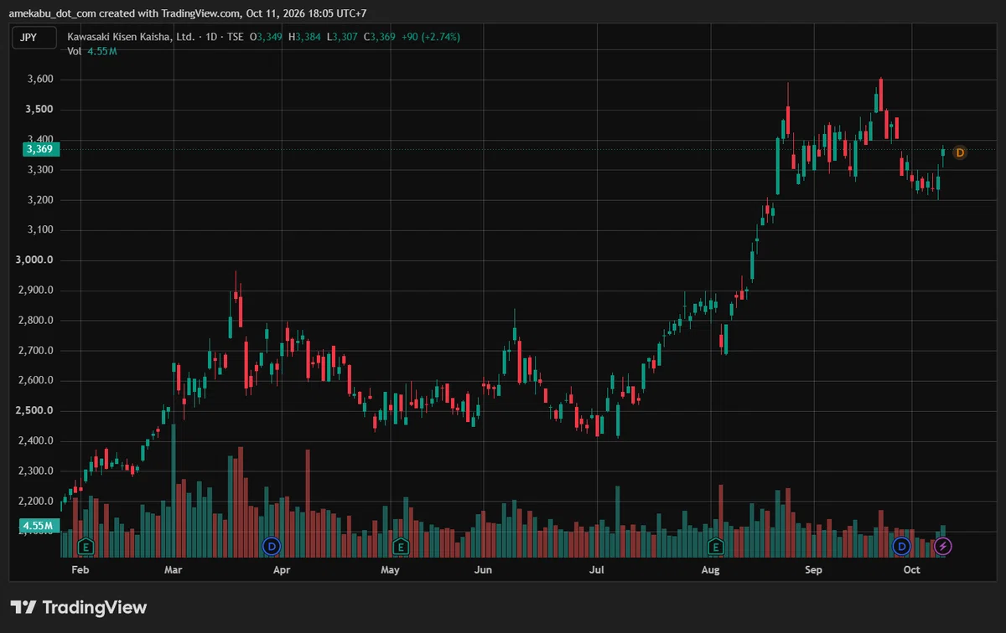The width and height of the screenshot is (1006, 633).
Task: Click the 3,600 price axis label
Action: (x=40, y=80)
